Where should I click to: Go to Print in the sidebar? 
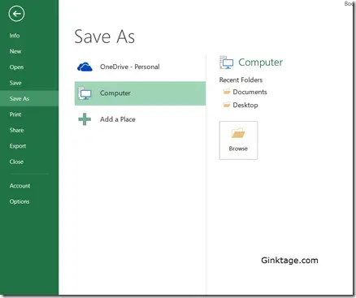pyautogui.click(x=15, y=114)
